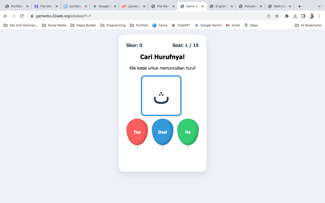Open the ChatGPT bookmark

[181, 25]
